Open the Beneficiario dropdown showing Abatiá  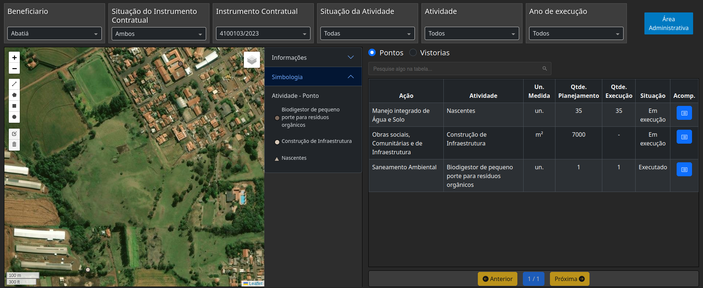(55, 33)
